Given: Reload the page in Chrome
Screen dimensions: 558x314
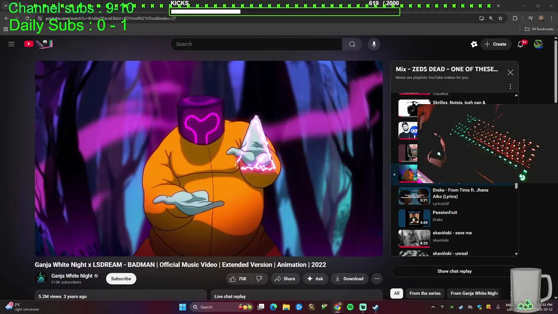Looking at the screenshot, I should [27, 18].
